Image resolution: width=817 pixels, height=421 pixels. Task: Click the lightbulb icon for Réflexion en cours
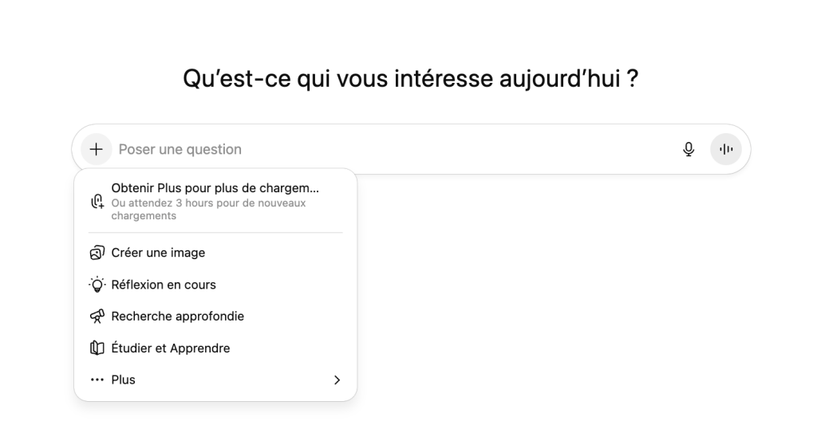tap(97, 285)
